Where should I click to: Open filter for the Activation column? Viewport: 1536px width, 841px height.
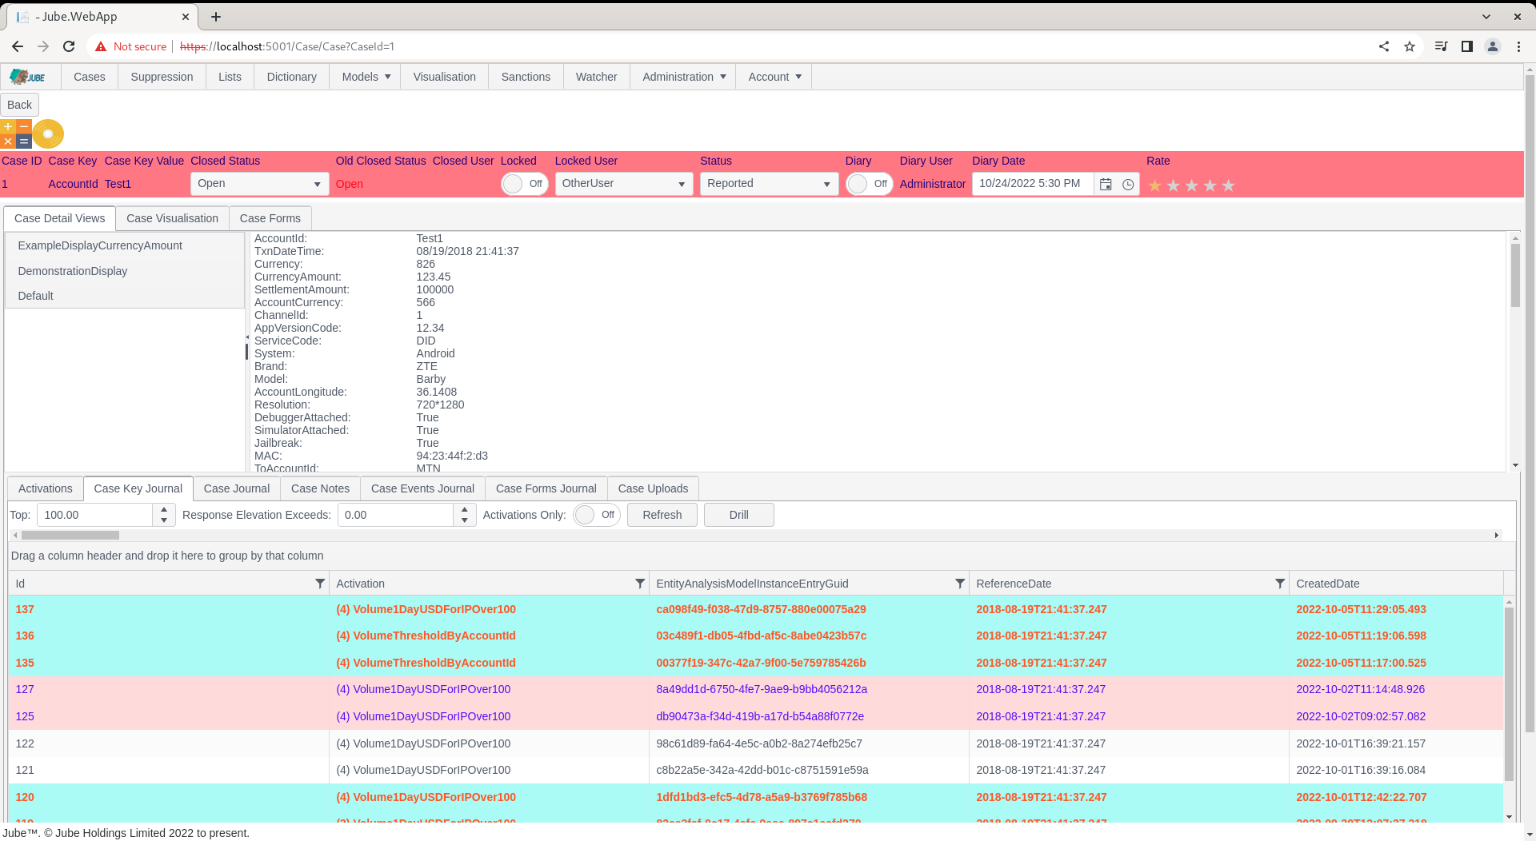[640, 584]
